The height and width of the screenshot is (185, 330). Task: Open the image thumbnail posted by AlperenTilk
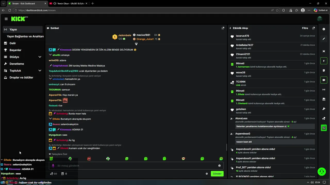65,100
